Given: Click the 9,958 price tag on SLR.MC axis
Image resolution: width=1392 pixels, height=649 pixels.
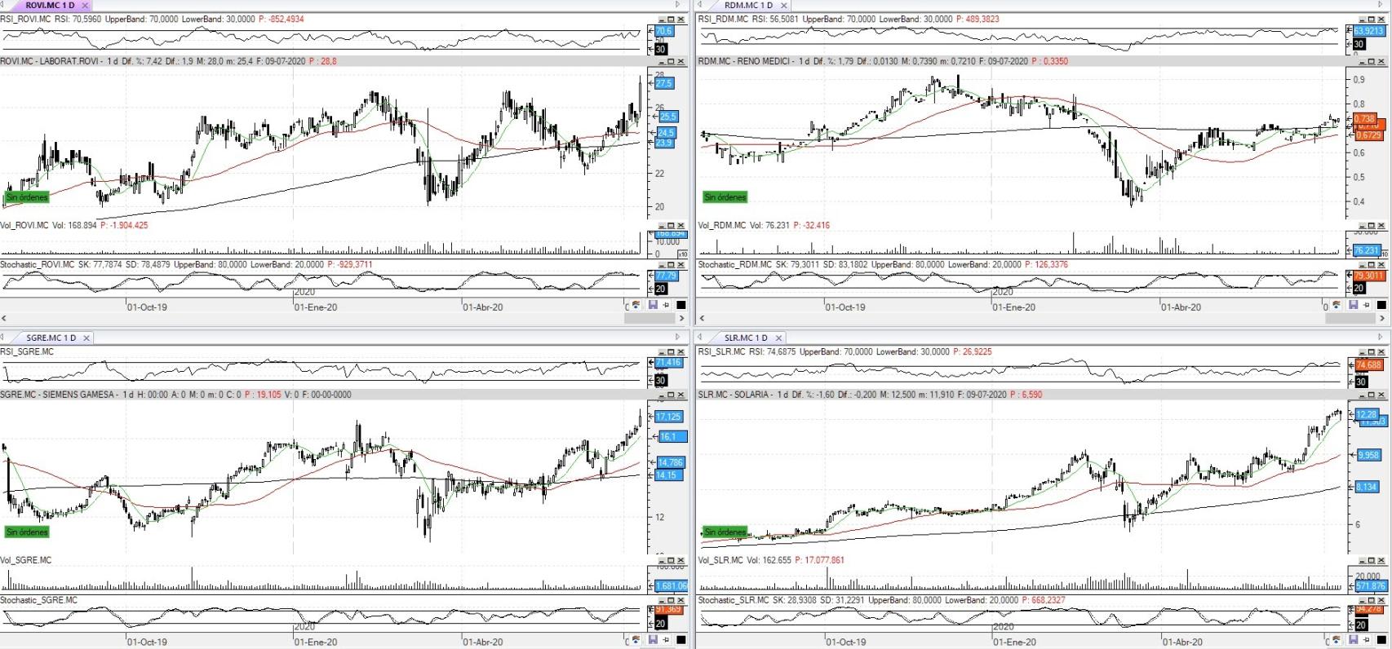Looking at the screenshot, I should click(x=1368, y=455).
